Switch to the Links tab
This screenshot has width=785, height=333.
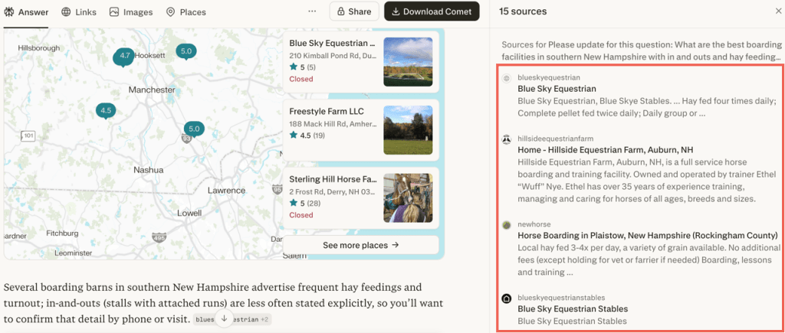click(79, 12)
